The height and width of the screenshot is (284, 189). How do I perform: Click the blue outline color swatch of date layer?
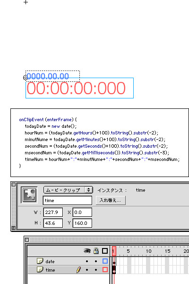click(x=105, y=261)
